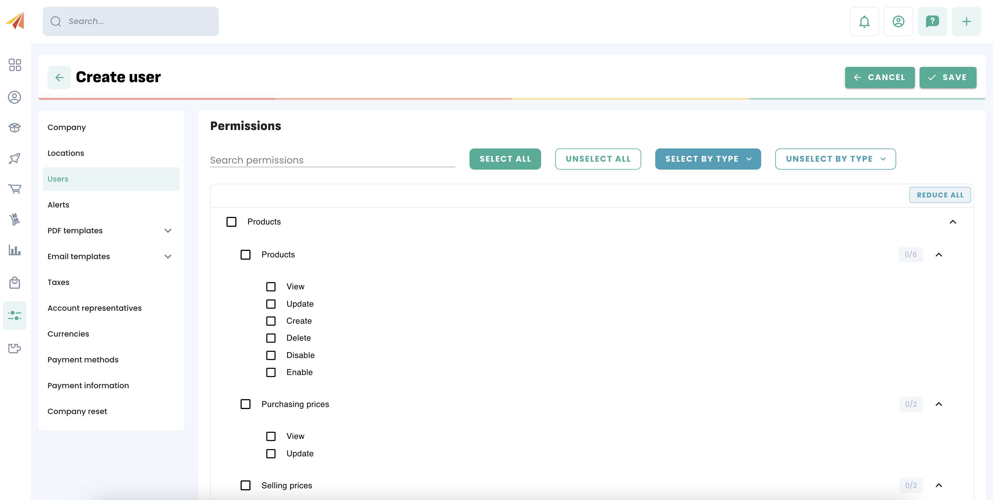Tick the Purchasing prices checkbox
993x500 pixels.
(x=246, y=404)
